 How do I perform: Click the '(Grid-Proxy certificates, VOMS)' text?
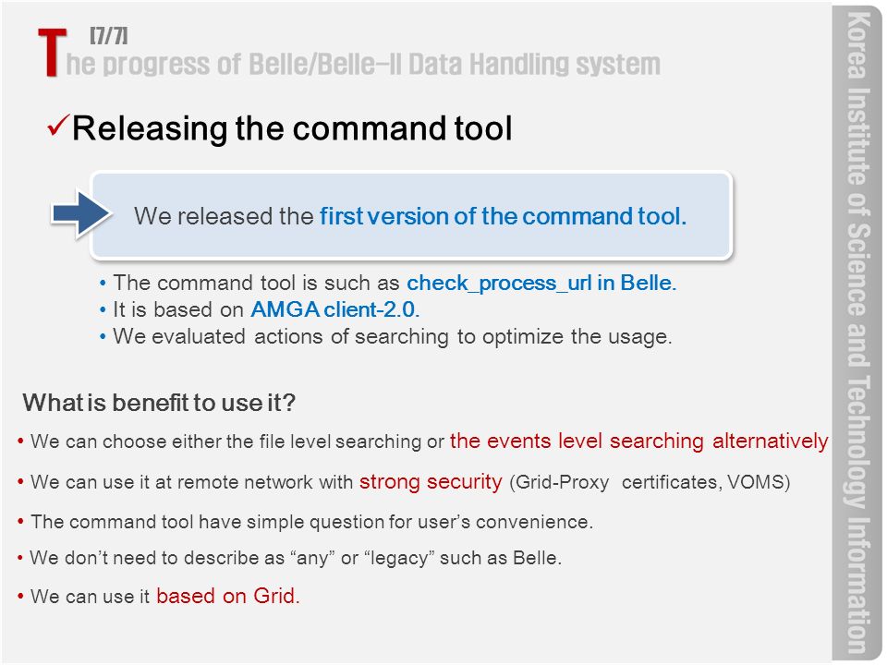pos(650,482)
